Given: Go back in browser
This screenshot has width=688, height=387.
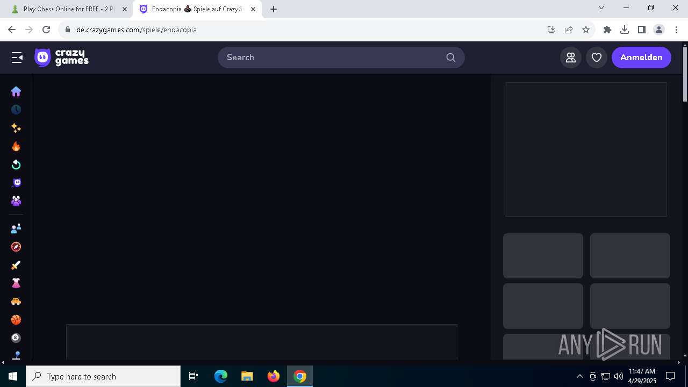Looking at the screenshot, I should [12, 30].
